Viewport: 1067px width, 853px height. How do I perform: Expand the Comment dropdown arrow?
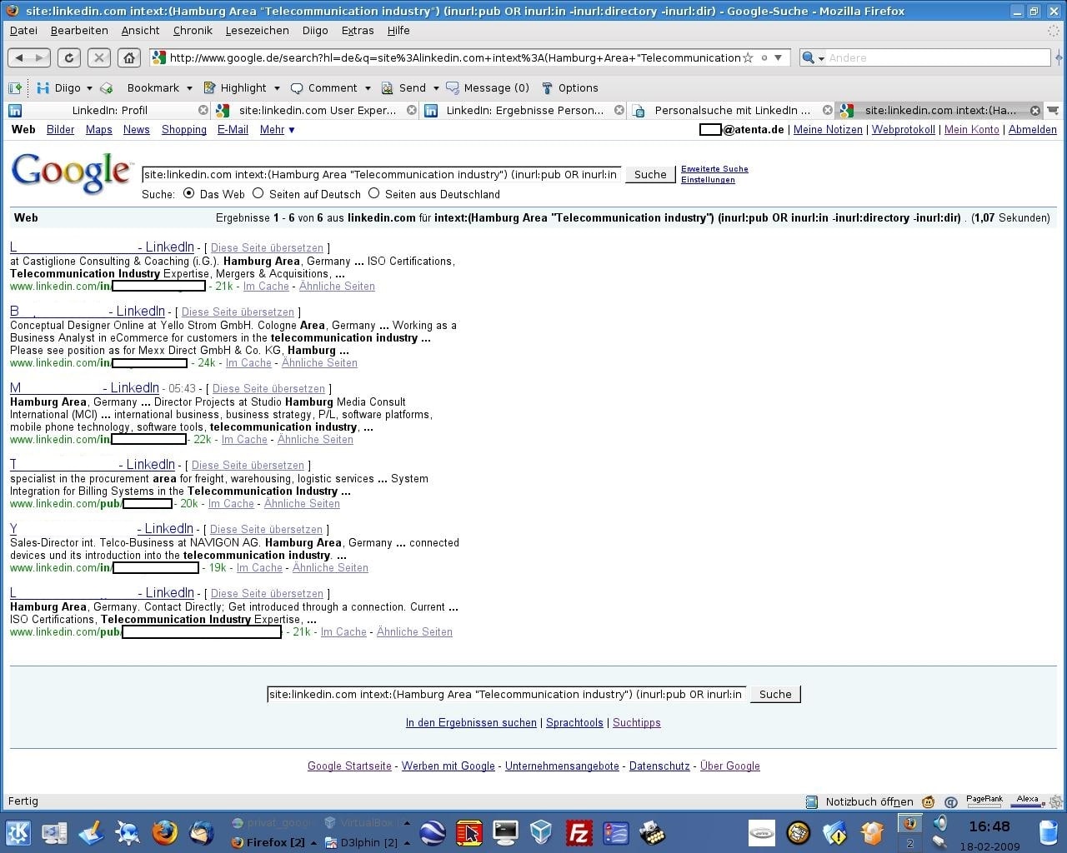(367, 88)
